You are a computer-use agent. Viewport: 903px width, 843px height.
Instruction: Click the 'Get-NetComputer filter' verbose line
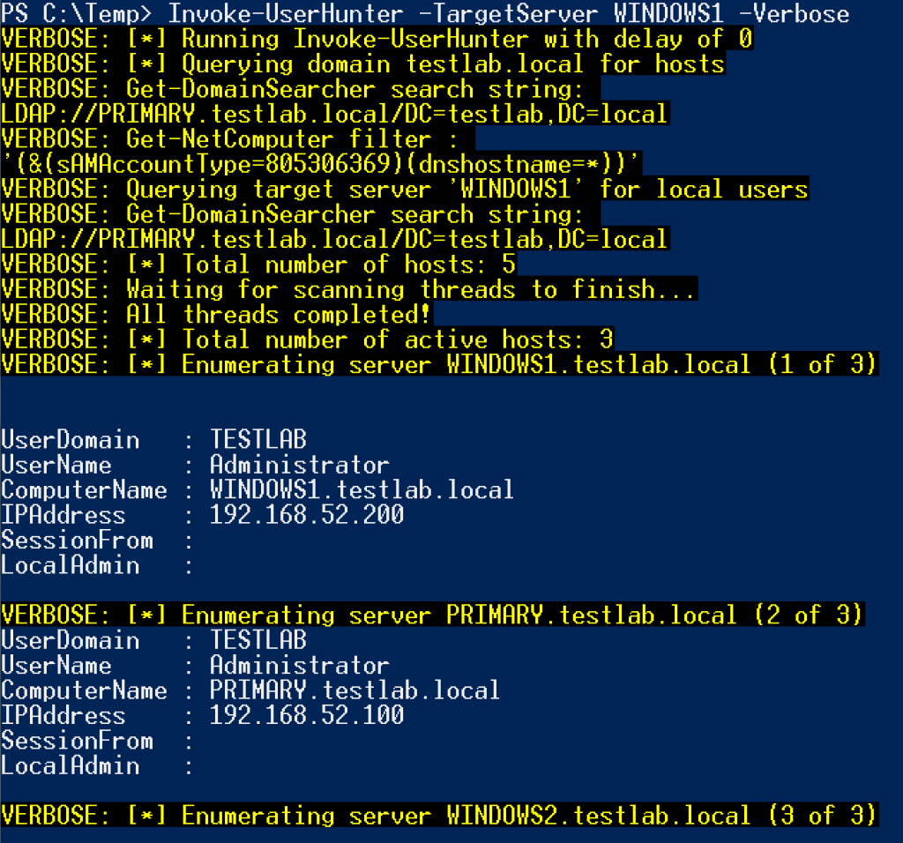(x=238, y=139)
